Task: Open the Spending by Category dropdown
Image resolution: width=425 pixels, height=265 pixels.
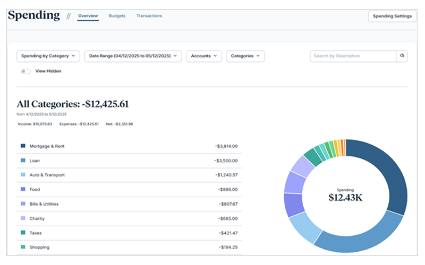Action: point(48,56)
